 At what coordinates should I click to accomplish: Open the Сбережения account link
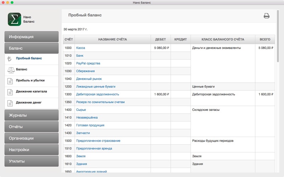point(85,71)
